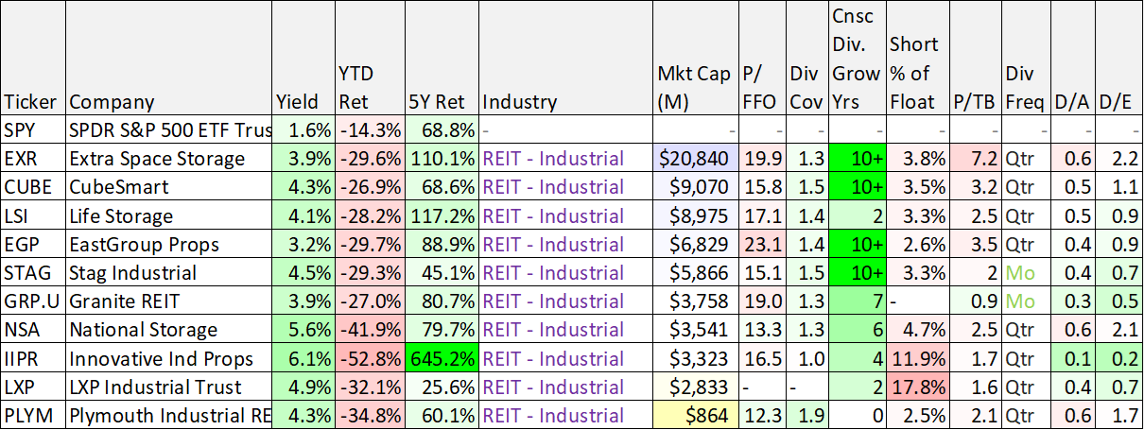
Task: Click EXR's REIT - Industrial cell
Action: [x=566, y=158]
